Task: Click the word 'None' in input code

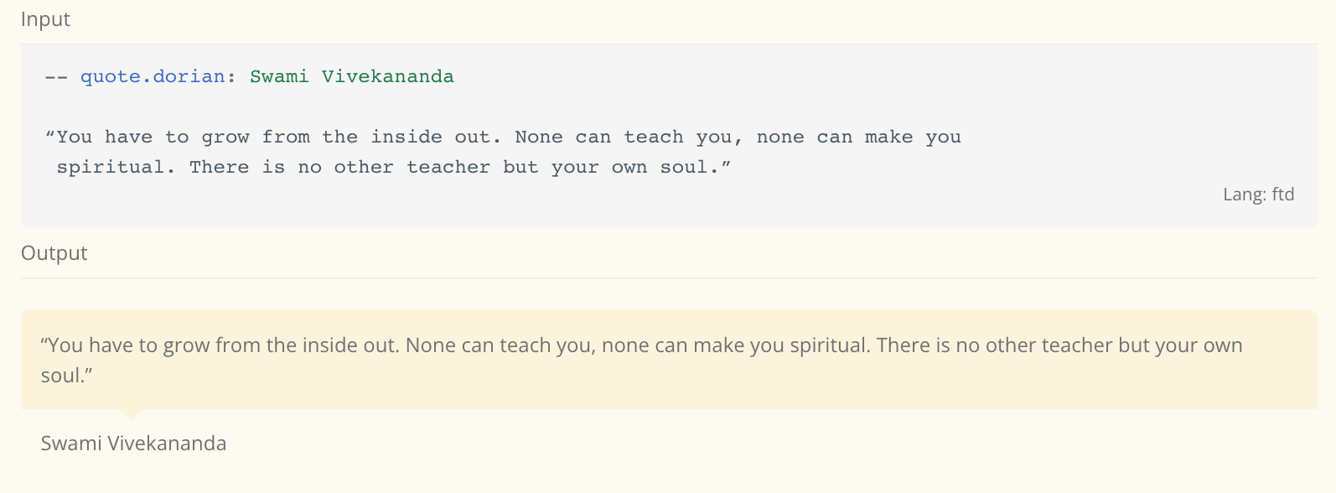Action: [539, 137]
